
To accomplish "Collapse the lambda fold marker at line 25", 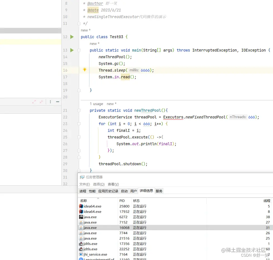I will pos(79,137).
